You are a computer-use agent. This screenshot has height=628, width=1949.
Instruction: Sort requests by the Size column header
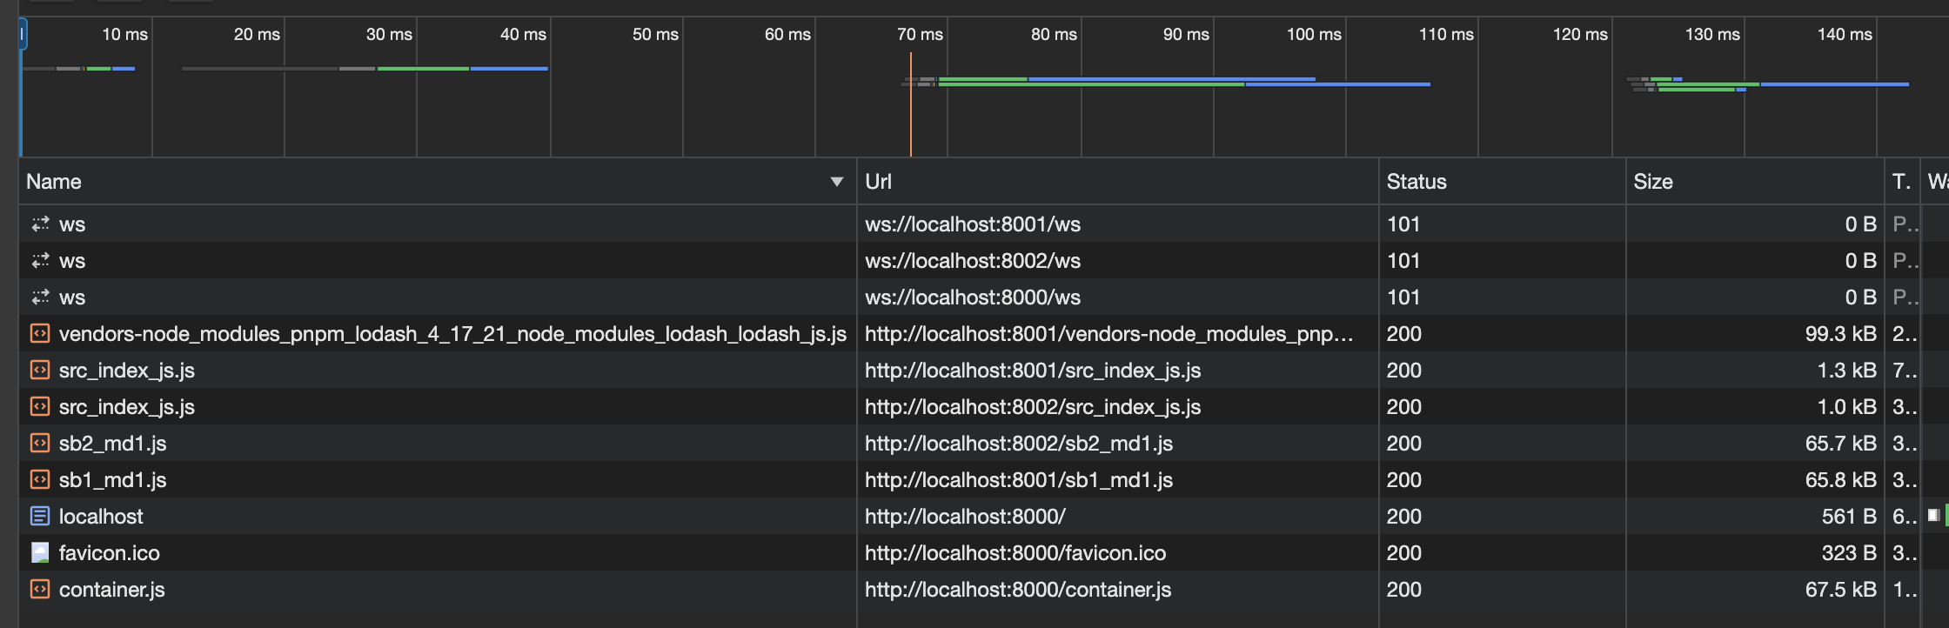pos(1755,182)
